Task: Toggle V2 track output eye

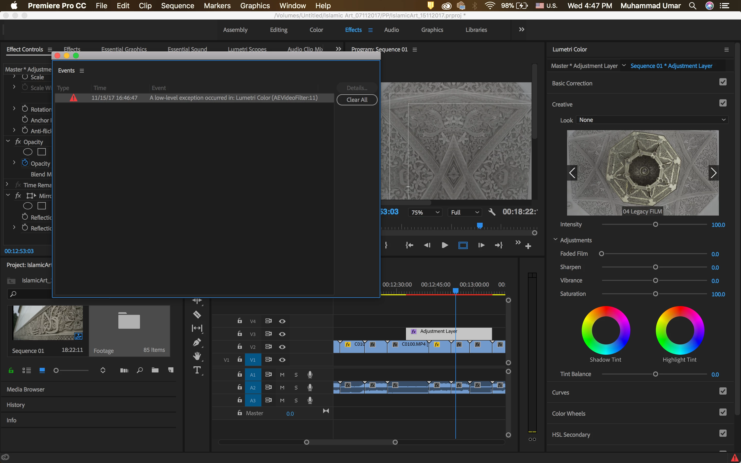Action: tap(282, 347)
